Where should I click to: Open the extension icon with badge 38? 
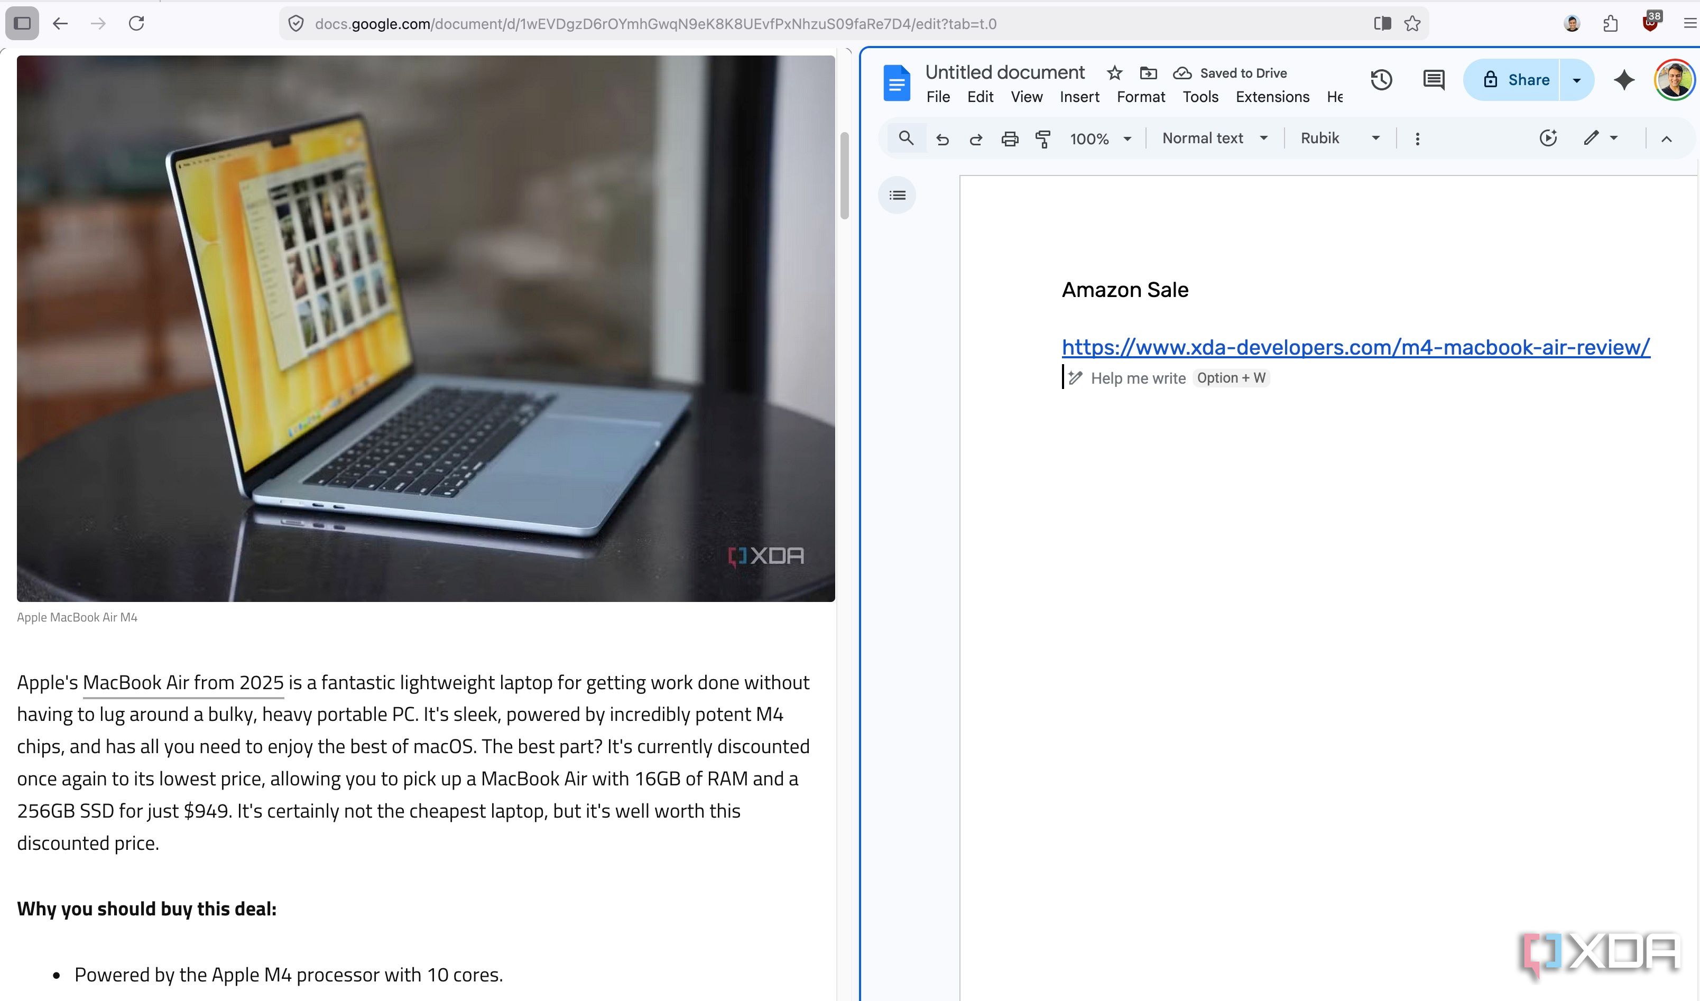pyautogui.click(x=1650, y=22)
